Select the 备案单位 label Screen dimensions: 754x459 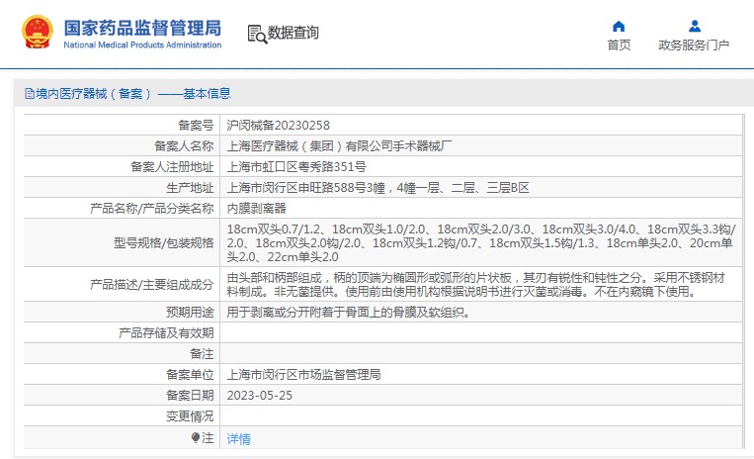tap(190, 374)
